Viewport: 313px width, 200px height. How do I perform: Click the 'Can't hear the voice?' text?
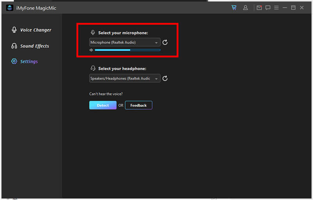(106, 94)
